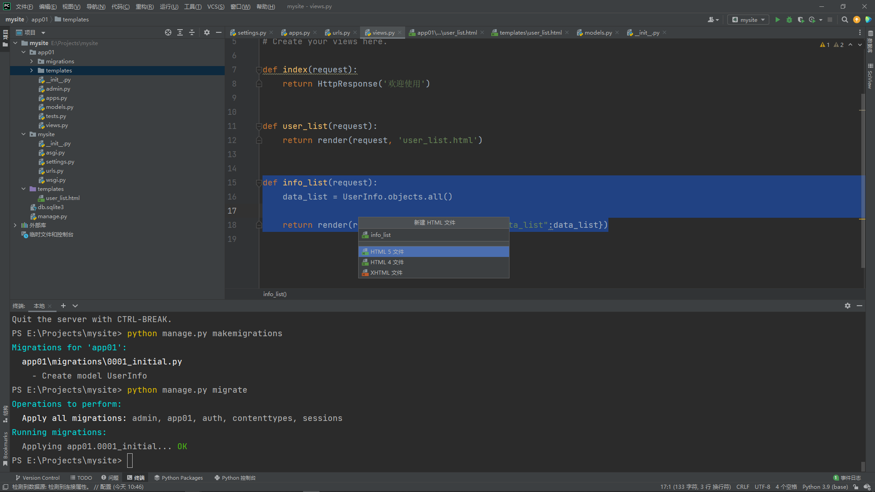Open the 文件(F) menu
Image resolution: width=875 pixels, height=492 pixels.
pos(24,6)
